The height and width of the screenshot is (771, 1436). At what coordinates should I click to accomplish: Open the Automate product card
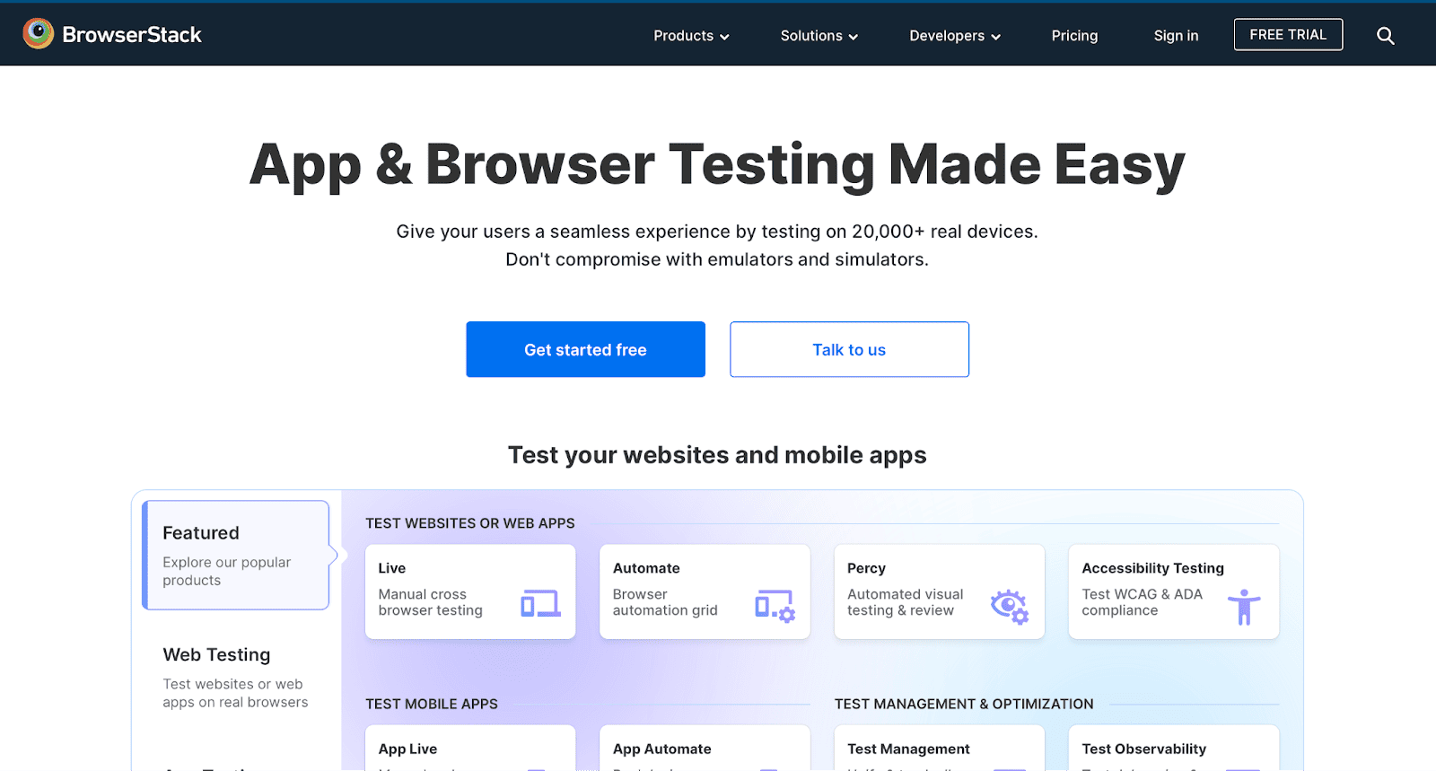pos(705,591)
